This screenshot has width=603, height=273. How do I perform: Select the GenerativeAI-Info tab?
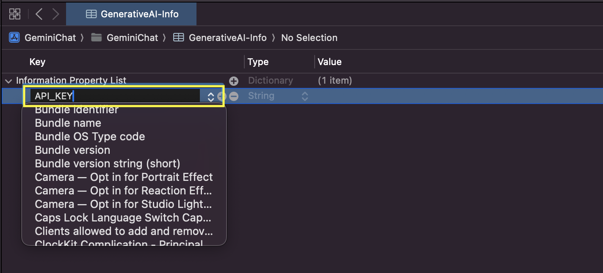[132, 14]
